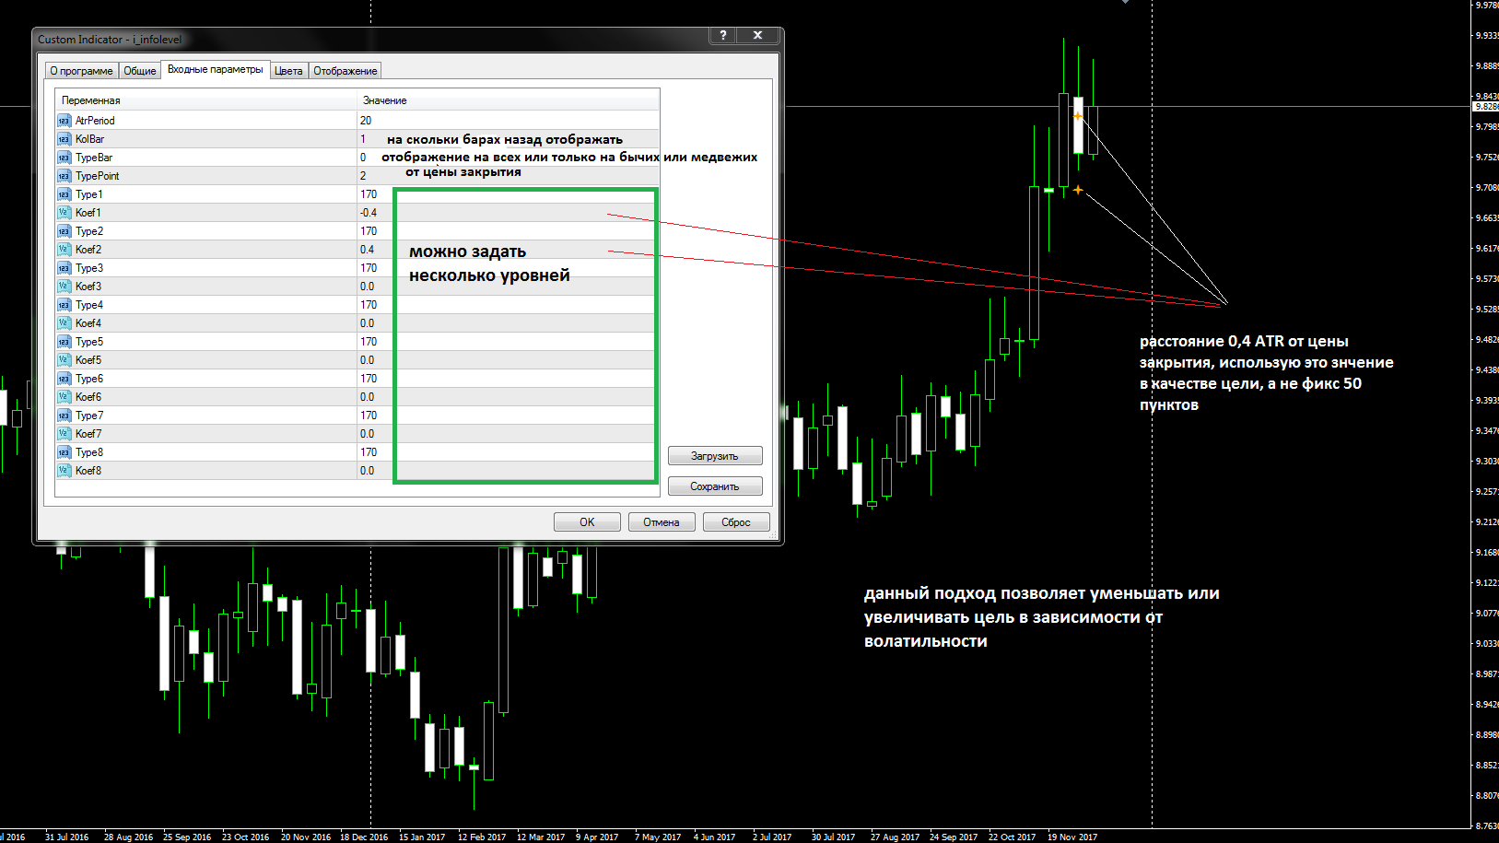Click the Type3 integer icon
This screenshot has width=1499, height=843.
coord(64,268)
